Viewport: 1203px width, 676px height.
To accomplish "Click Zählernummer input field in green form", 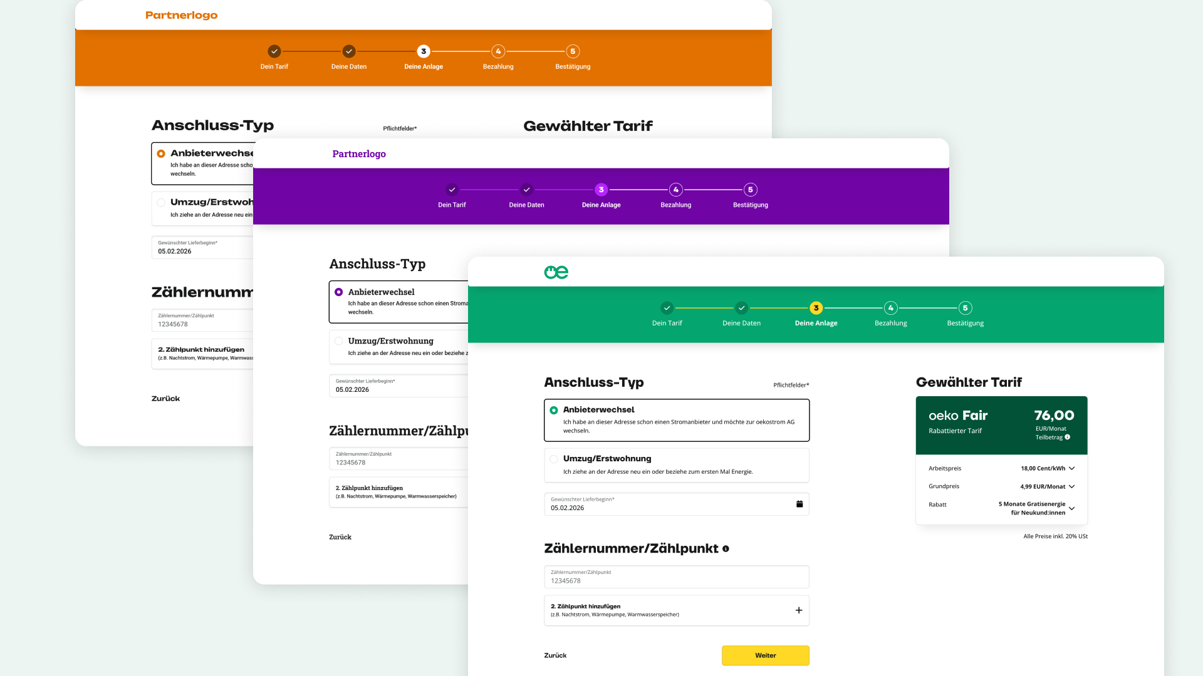I will pos(676,577).
